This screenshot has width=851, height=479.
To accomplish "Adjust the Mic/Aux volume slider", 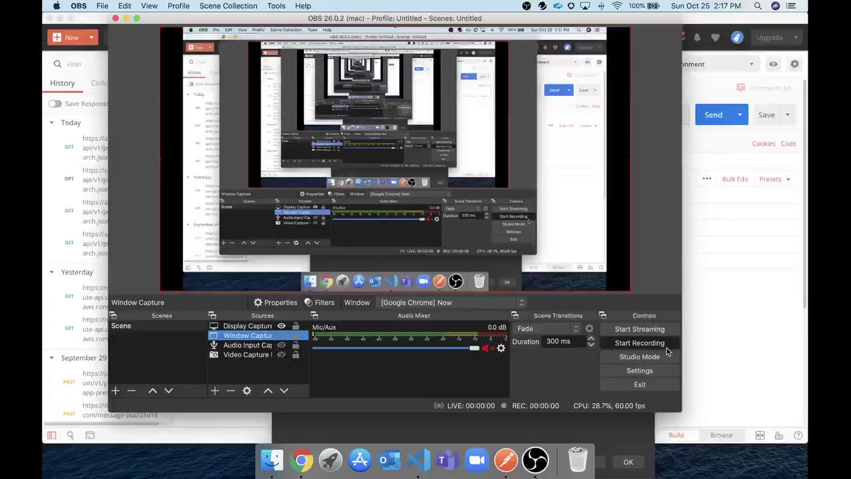I will pos(473,348).
